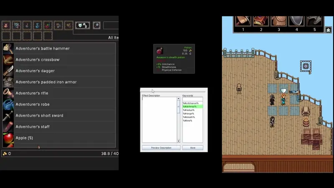Click the Keywords filter input field
Image resolution: width=334 pixels, height=188 pixels.
[x=192, y=99]
